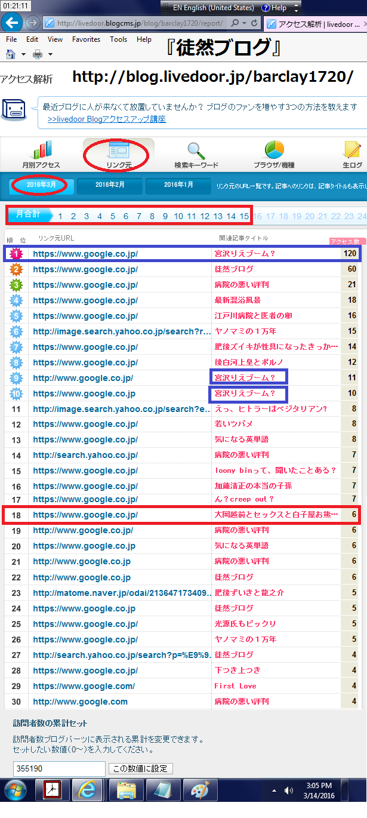Open the matome.naver.jp referrer URL

(x=122, y=593)
